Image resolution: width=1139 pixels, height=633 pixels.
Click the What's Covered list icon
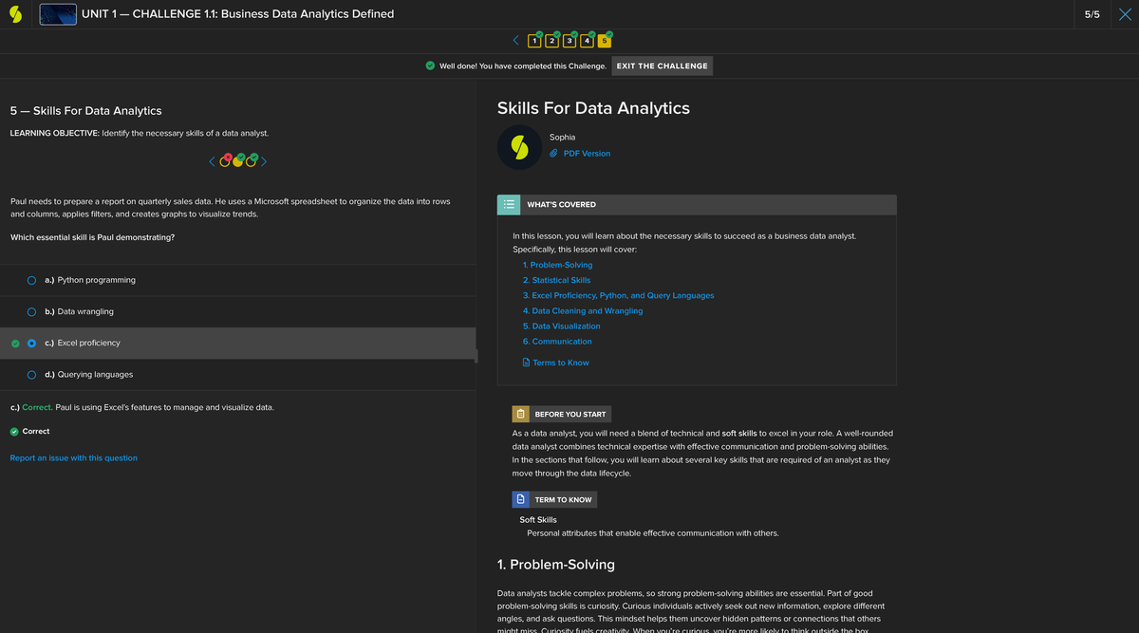509,204
